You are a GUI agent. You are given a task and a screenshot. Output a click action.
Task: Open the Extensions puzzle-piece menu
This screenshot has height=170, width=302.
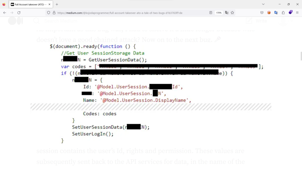tap(283, 13)
